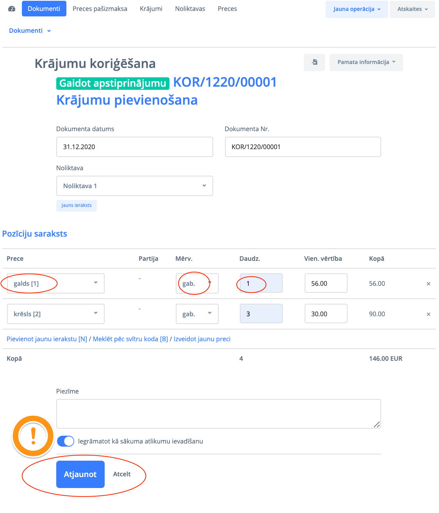Remove the galds row with X
Screen dimensions: 439x513
428,284
